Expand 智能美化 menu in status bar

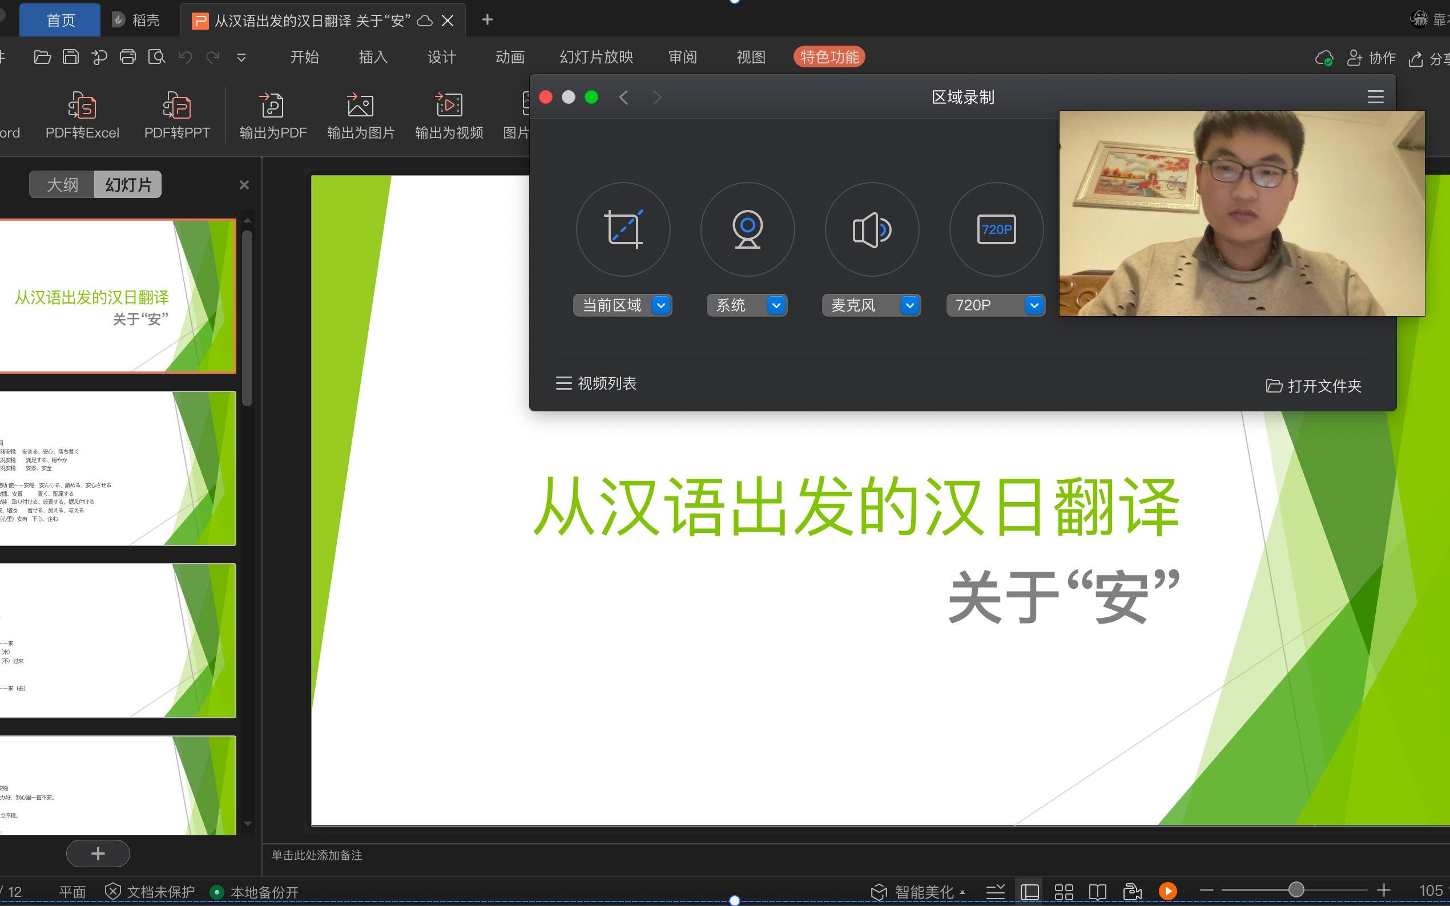919,892
